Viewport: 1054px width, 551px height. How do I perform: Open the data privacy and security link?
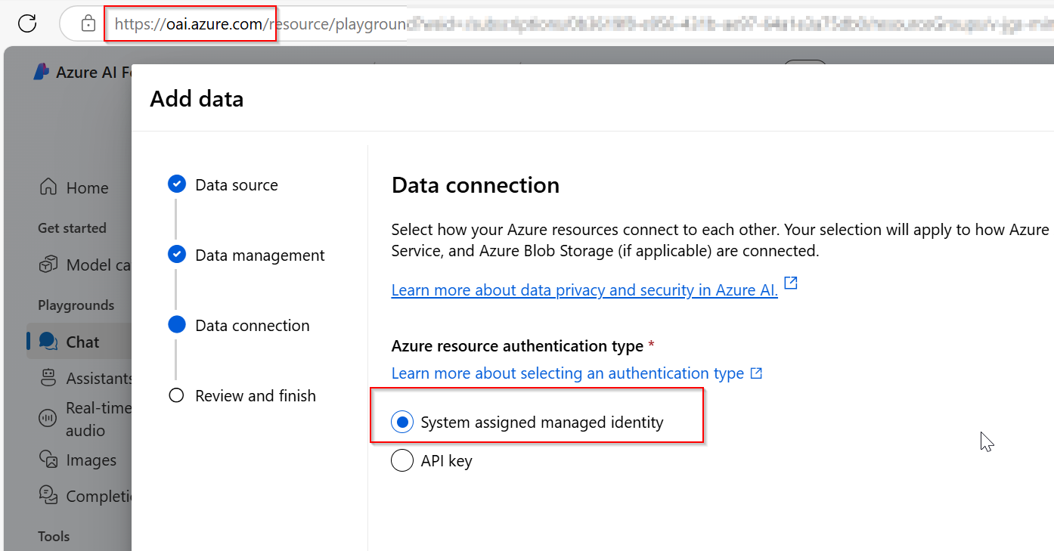(x=584, y=290)
